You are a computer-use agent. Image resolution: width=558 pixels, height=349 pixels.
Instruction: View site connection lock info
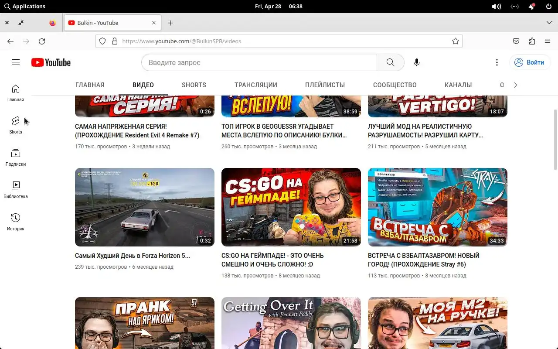pyautogui.click(x=115, y=41)
